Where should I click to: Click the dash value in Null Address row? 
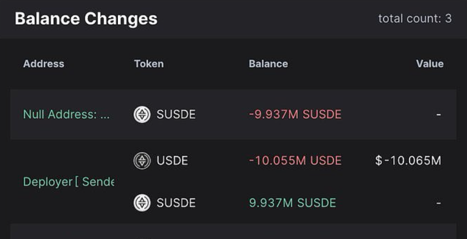[438, 115]
